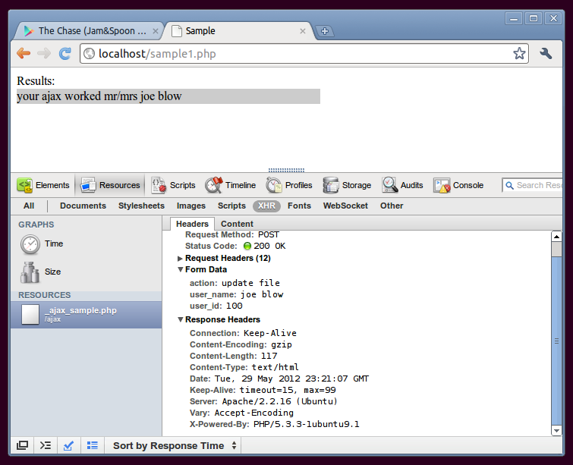Open the Elements panel
The width and height of the screenshot is (573, 465).
pyautogui.click(x=43, y=185)
